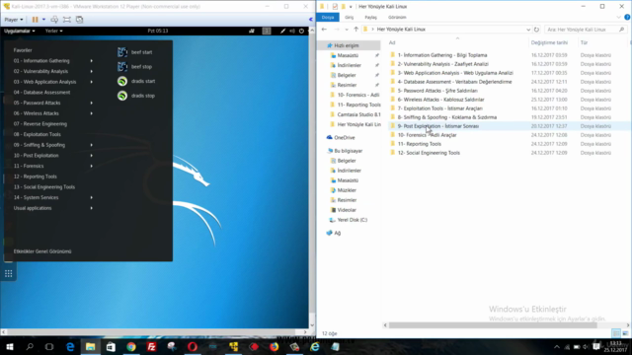Open Opera browser from taskbar
Viewport: 632px width, 355px height.
coord(193,346)
